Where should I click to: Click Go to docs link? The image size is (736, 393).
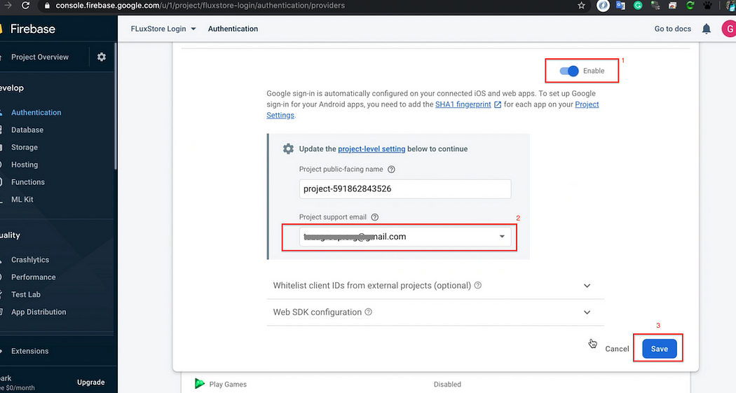coord(672,29)
